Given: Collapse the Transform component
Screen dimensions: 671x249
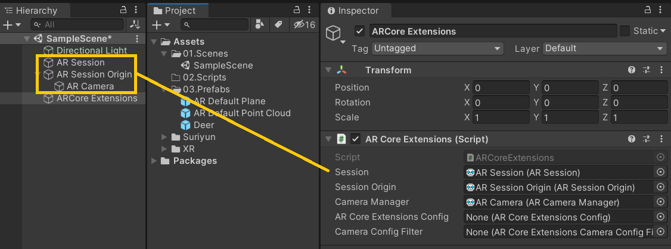Looking at the screenshot, I should 328,70.
